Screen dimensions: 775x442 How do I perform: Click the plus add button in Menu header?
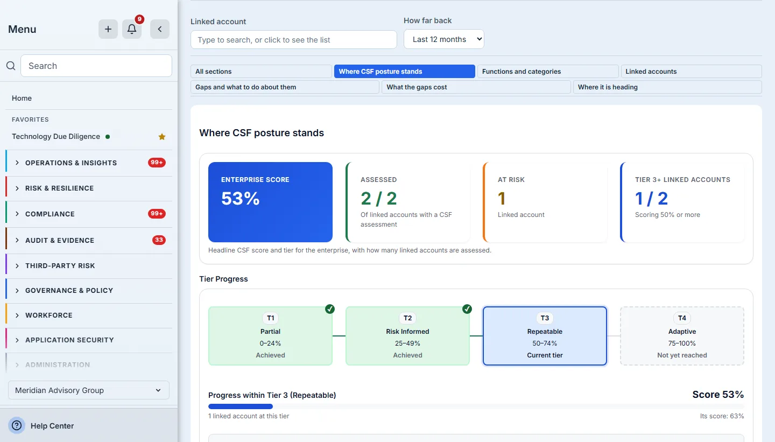tap(108, 29)
